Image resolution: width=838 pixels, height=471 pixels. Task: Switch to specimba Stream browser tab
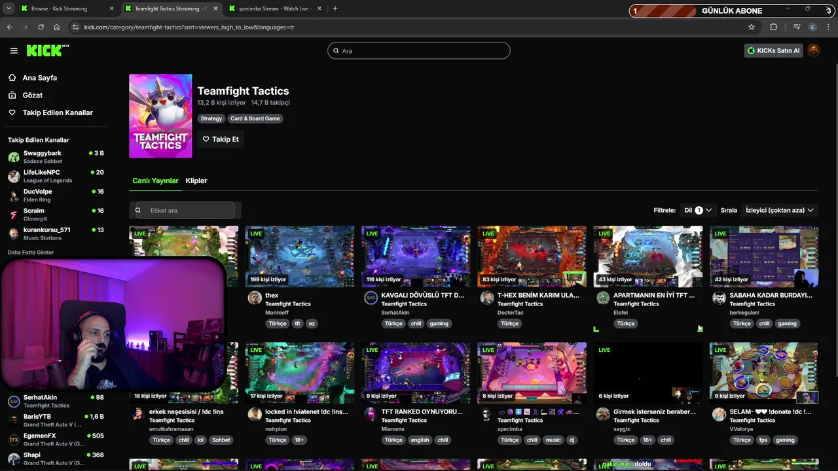[274, 9]
